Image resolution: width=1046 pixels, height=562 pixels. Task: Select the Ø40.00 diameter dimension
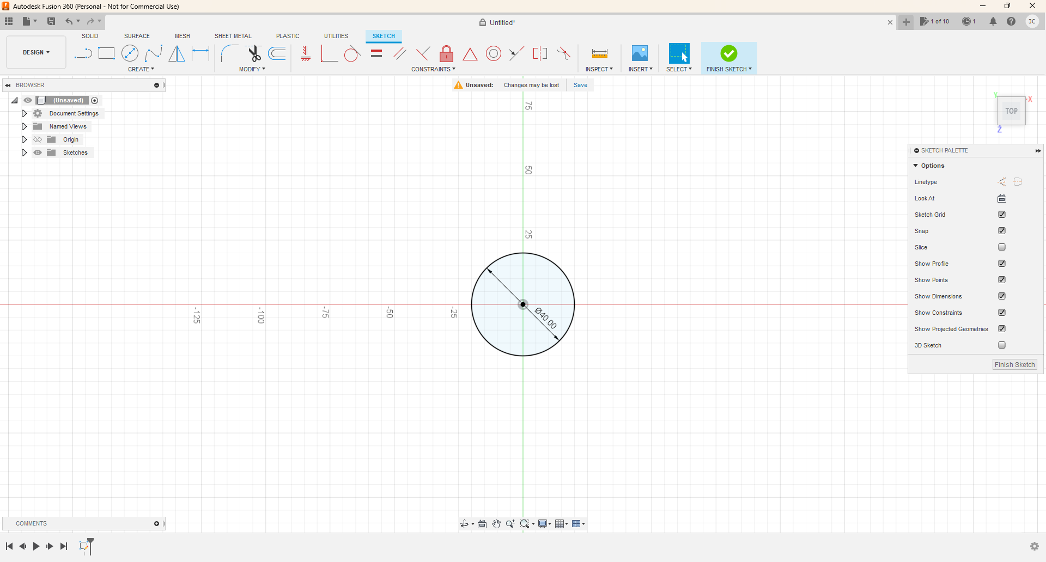pyautogui.click(x=546, y=319)
